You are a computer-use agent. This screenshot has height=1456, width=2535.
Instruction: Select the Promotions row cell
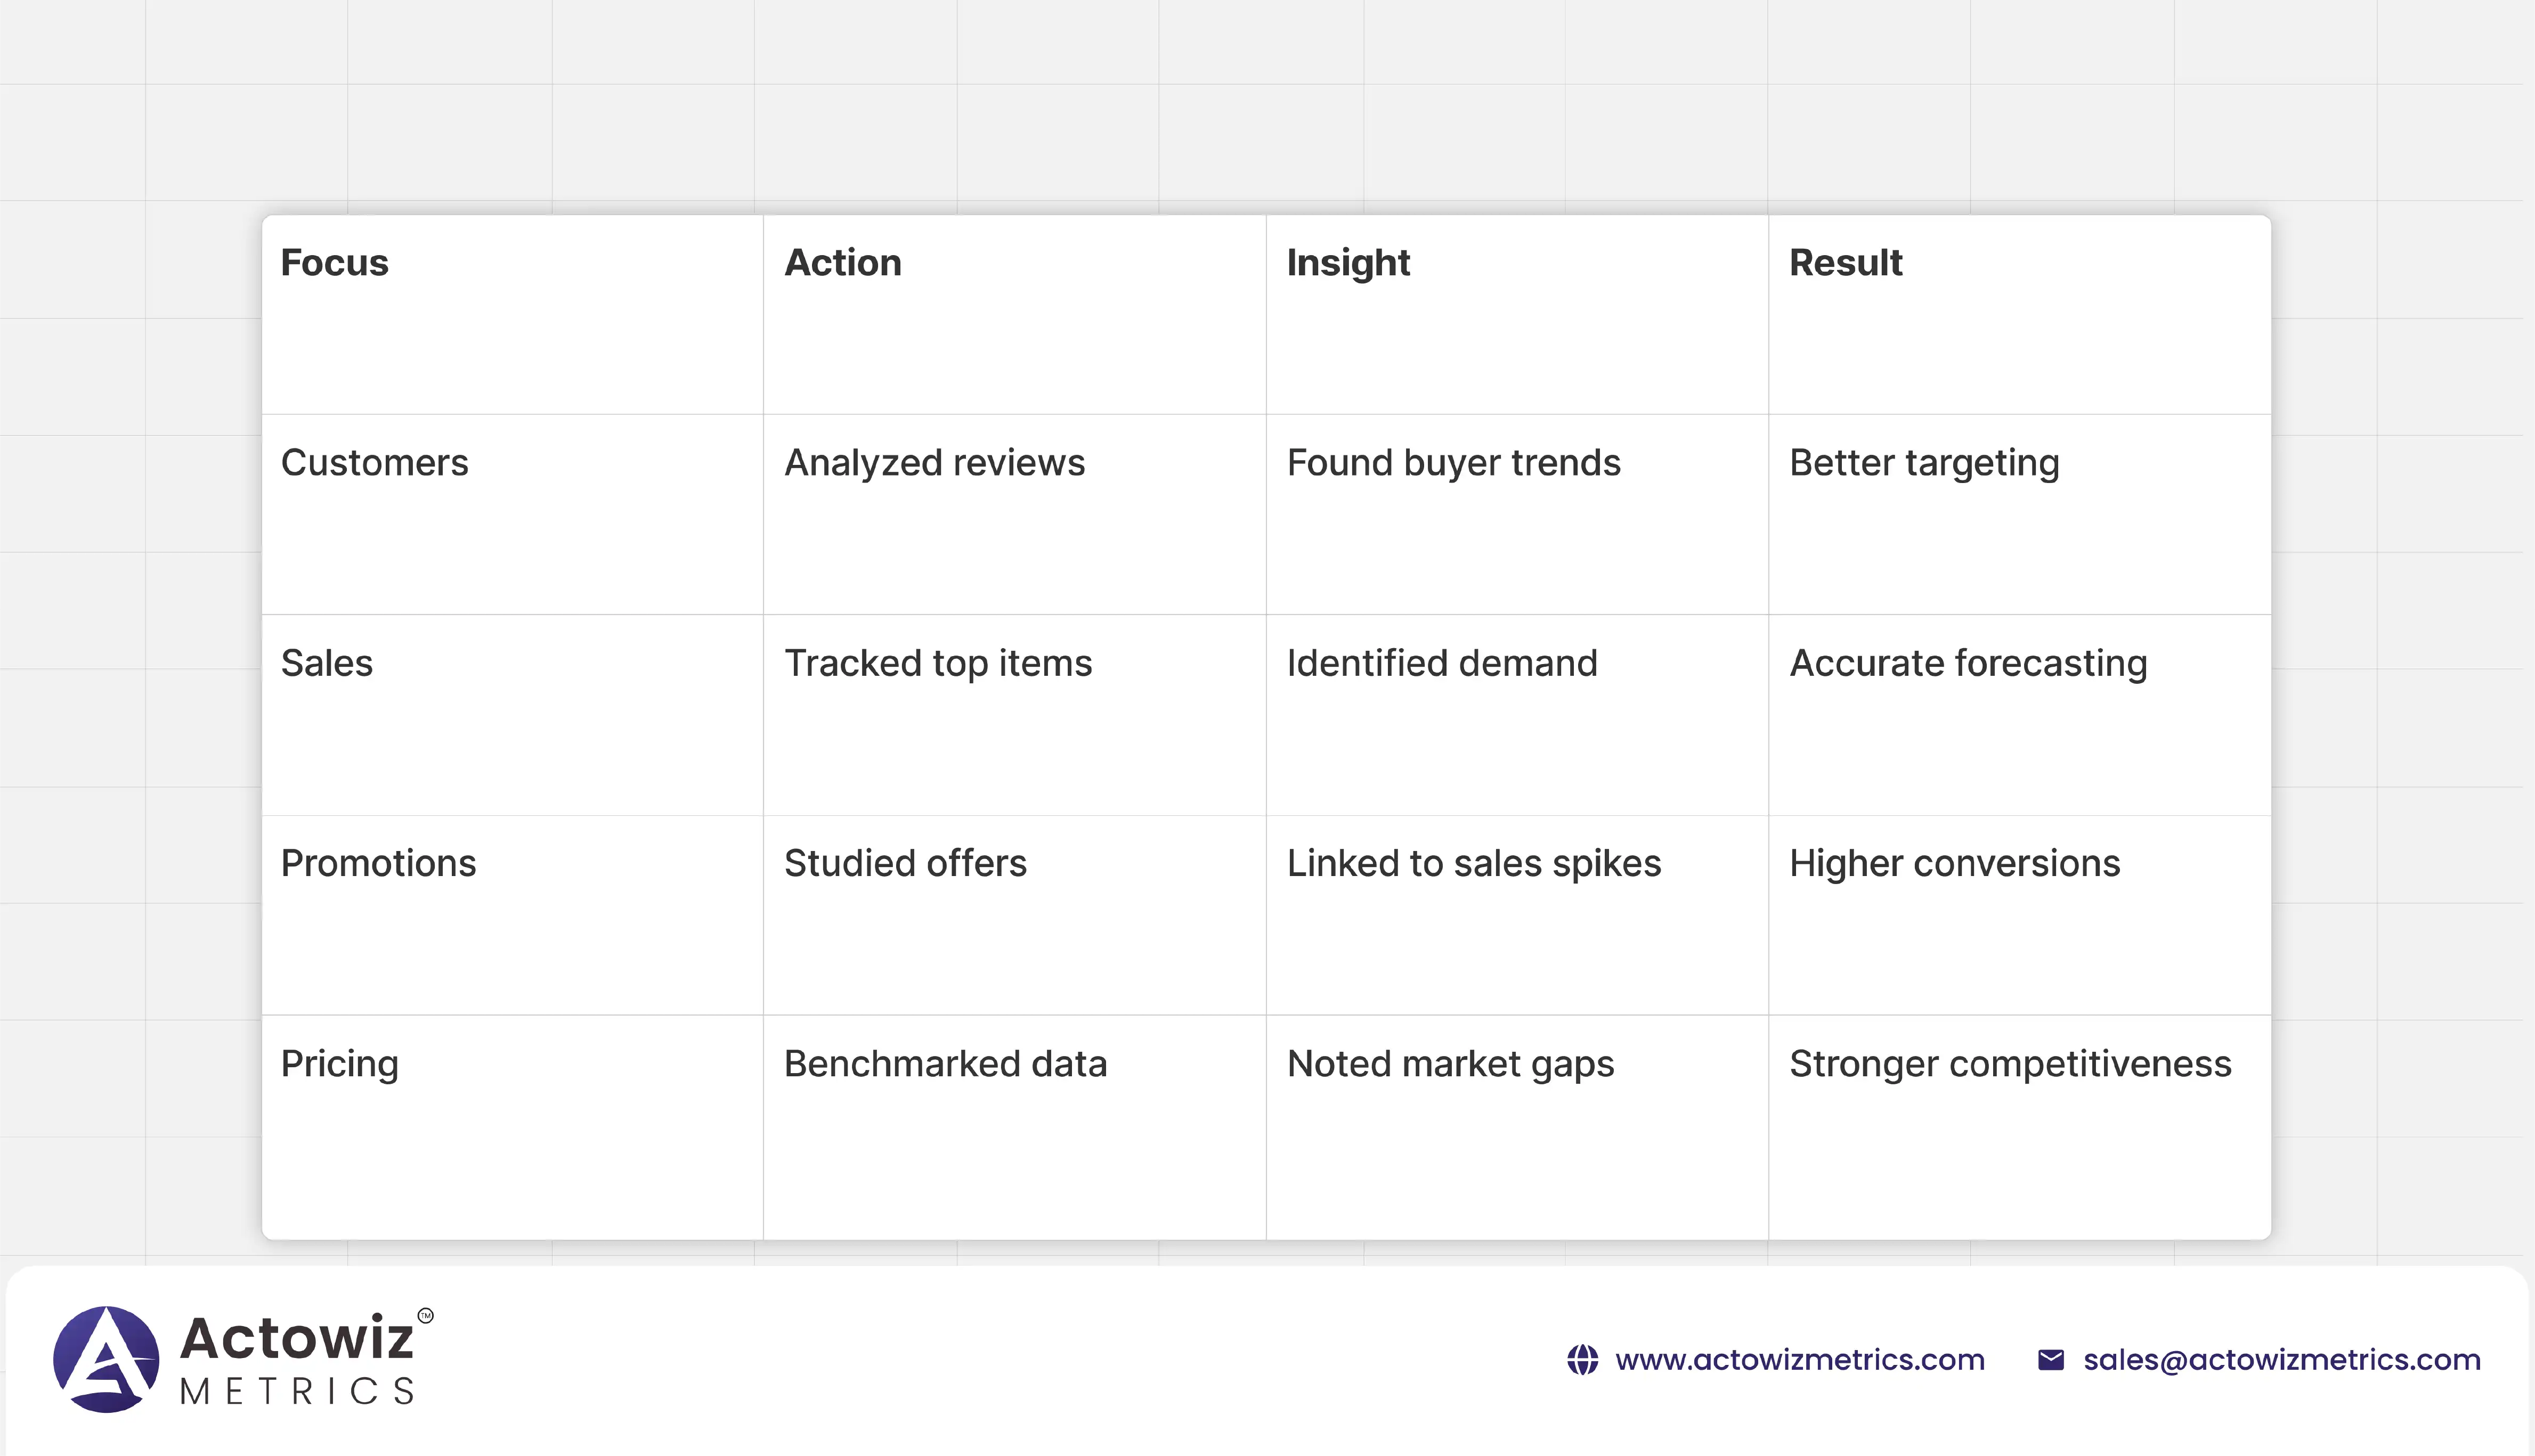pyautogui.click(x=378, y=863)
